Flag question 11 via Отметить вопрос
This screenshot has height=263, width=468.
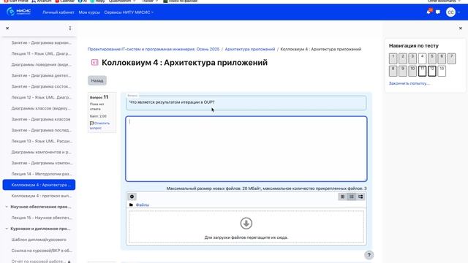pyautogui.click(x=99, y=125)
